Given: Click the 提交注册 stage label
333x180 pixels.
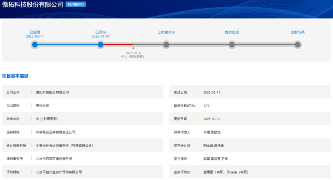Looking at the screenshot, I should click(x=231, y=32).
